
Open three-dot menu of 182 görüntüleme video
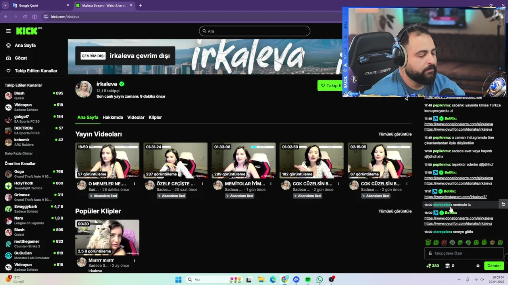[x=339, y=184]
